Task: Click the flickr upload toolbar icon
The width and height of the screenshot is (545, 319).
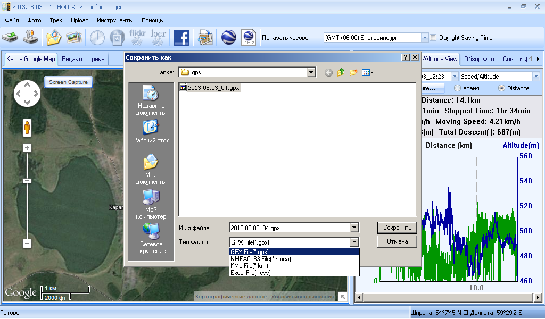Action: (x=137, y=38)
